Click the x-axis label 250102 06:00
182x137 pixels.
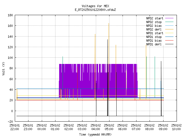click(123, 127)
